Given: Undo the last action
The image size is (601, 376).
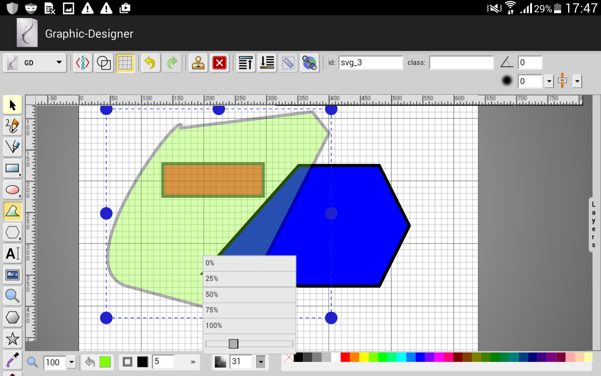Looking at the screenshot, I should [x=150, y=63].
